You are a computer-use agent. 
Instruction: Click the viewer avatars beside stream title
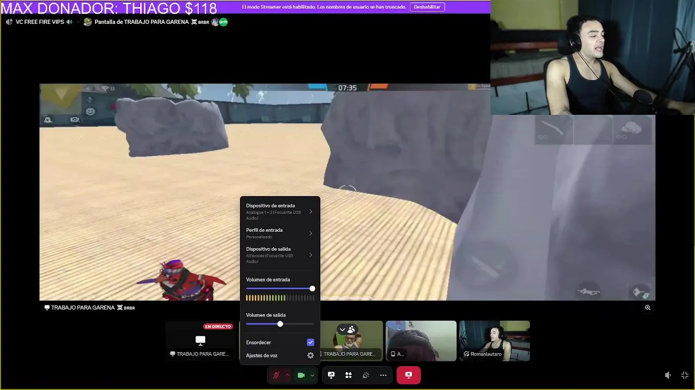(219, 22)
